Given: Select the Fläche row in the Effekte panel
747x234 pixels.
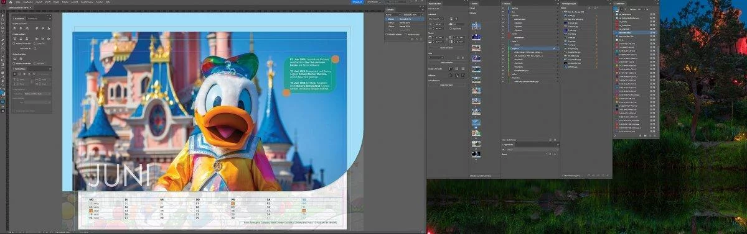Looking at the screenshot, I should [404, 27].
